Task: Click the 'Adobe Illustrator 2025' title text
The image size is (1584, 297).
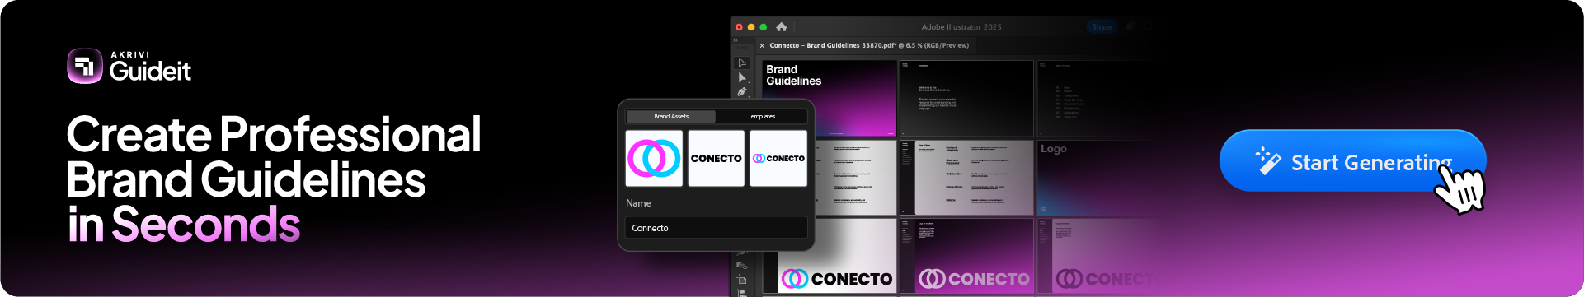Action: pyautogui.click(x=961, y=27)
